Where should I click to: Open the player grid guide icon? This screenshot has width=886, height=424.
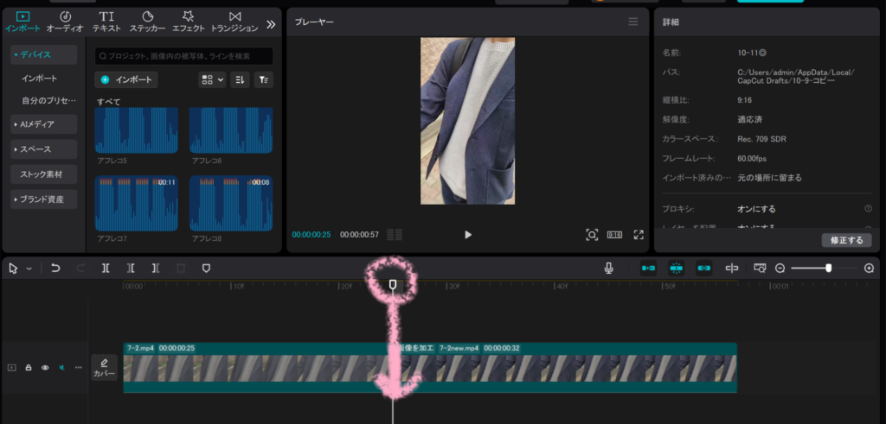pyautogui.click(x=395, y=235)
